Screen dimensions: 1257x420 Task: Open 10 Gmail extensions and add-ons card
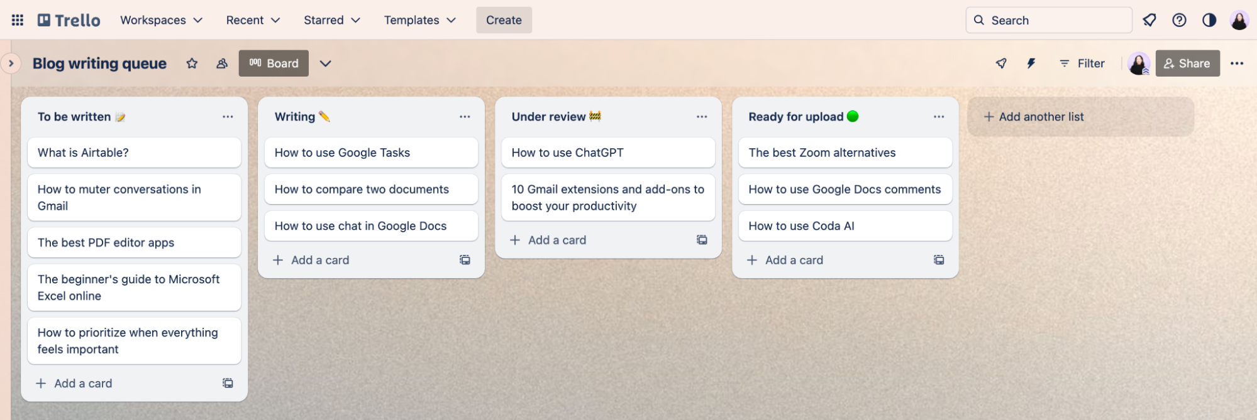tap(608, 198)
